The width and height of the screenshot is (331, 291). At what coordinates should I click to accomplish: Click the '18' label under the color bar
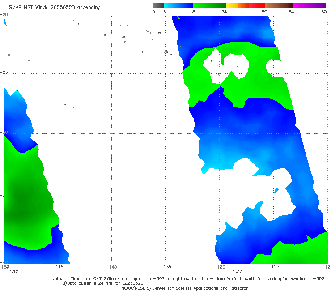192,12
